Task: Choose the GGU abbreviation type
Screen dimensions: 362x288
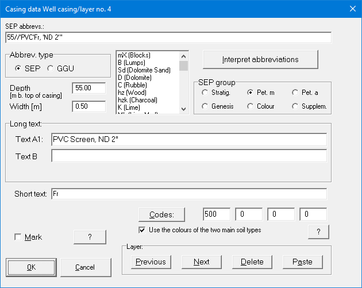Action: (50, 69)
